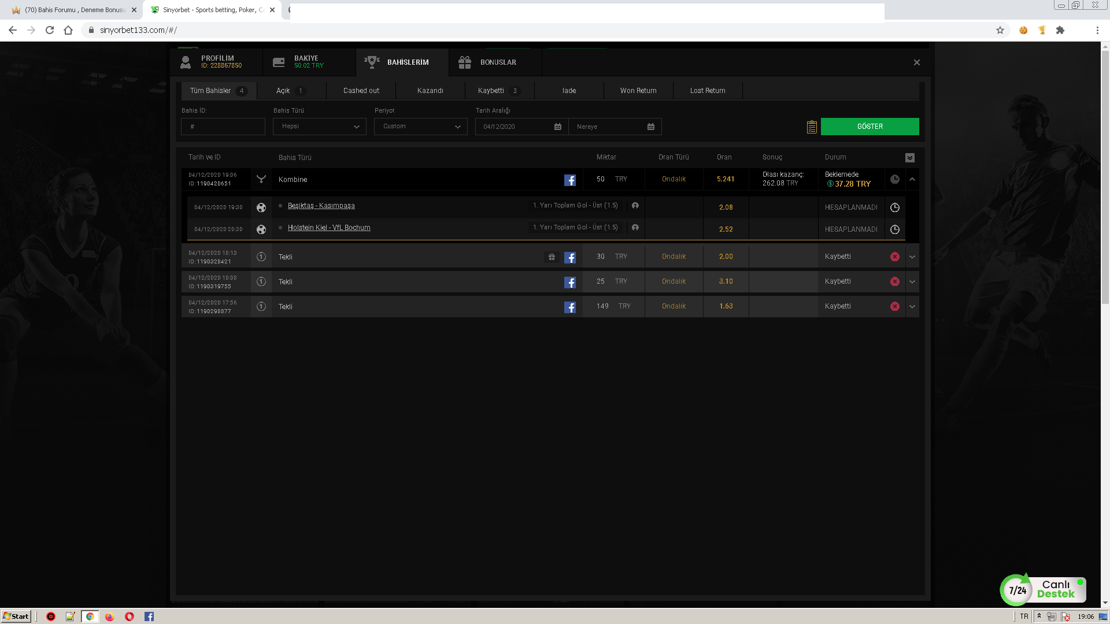Click red lost icon on bet 1190319755
The image size is (1110, 624).
[x=894, y=281]
